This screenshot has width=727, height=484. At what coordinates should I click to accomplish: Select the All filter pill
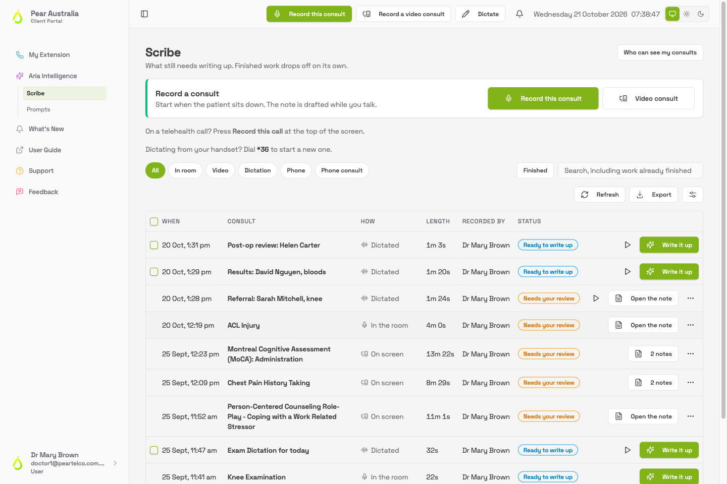click(155, 170)
